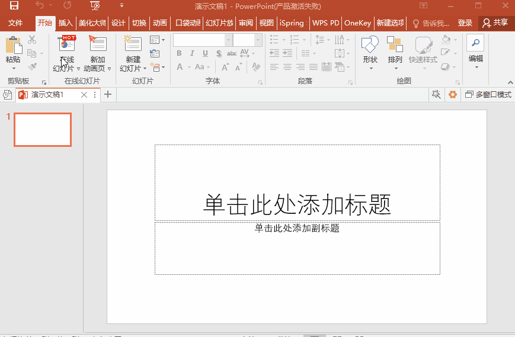Click the orange settings gear icon

pyautogui.click(x=453, y=95)
